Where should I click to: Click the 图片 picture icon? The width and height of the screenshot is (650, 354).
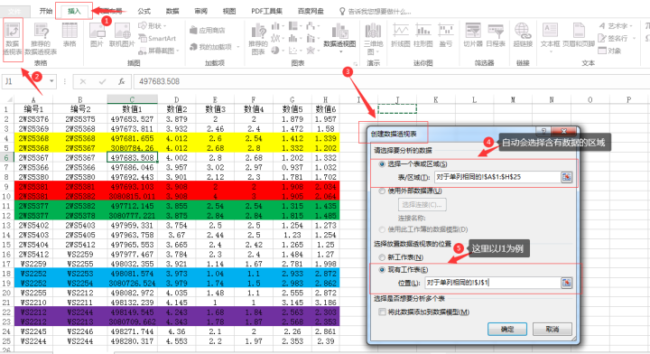point(97,35)
